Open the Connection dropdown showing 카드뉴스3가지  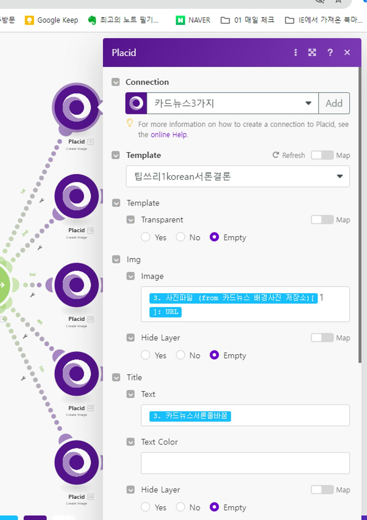click(233, 103)
